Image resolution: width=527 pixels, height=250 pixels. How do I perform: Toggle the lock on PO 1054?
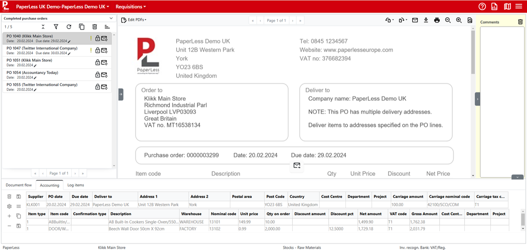[x=97, y=75]
